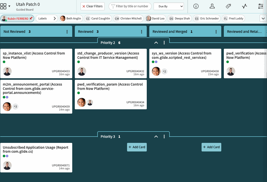Open Reviewed lane options menu

(x=141, y=32)
